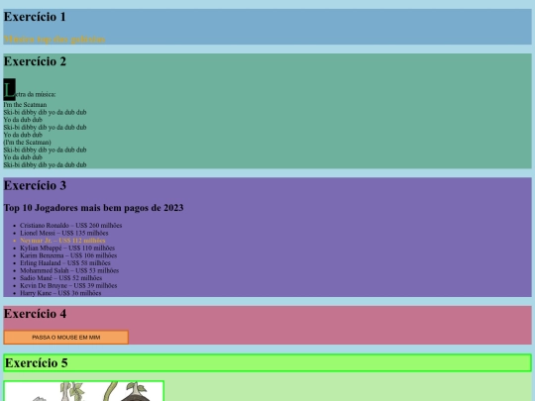Click the large drop-cap letter L
The width and height of the screenshot is (535, 401).
pyautogui.click(x=10, y=90)
